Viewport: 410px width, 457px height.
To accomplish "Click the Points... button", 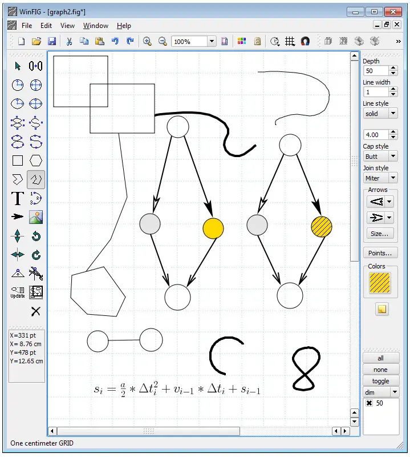I will 380,253.
